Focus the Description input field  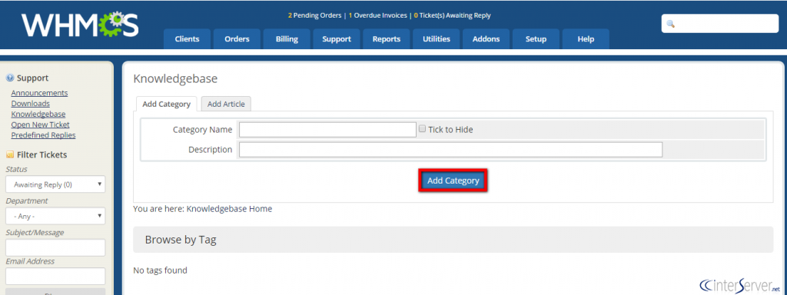tap(450, 150)
